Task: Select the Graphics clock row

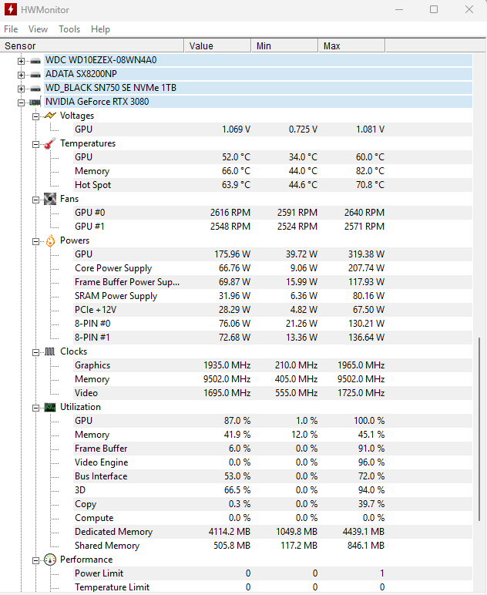Action: click(x=273, y=365)
